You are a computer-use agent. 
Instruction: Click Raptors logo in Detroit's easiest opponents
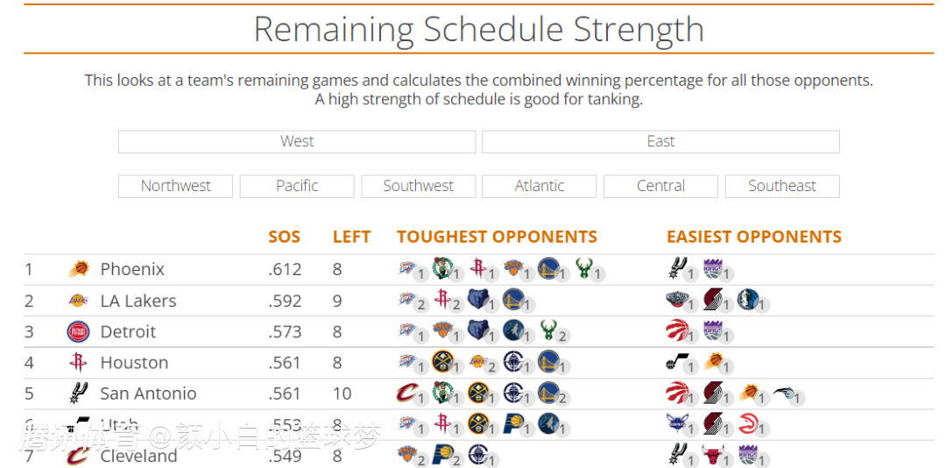(x=677, y=330)
